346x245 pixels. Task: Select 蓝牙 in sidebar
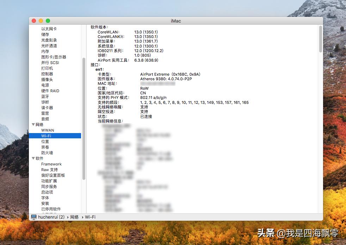(45, 96)
